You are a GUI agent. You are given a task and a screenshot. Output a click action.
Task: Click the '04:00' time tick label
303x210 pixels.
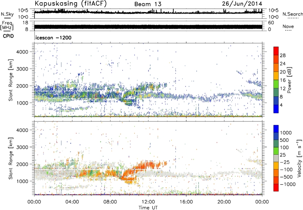[72, 202]
